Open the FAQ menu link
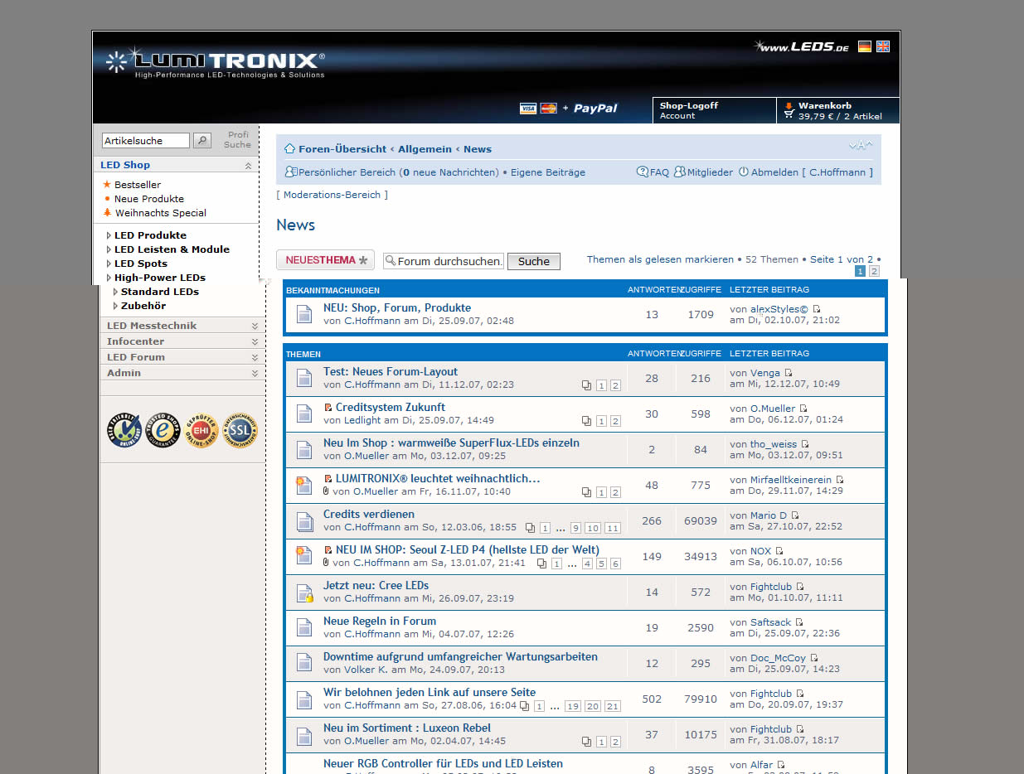 tap(653, 172)
